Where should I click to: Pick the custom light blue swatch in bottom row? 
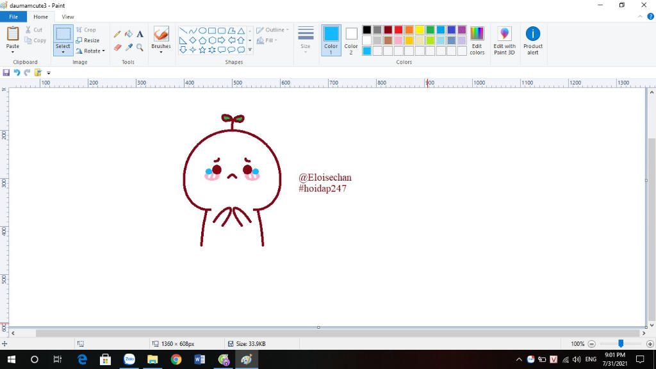pos(367,51)
